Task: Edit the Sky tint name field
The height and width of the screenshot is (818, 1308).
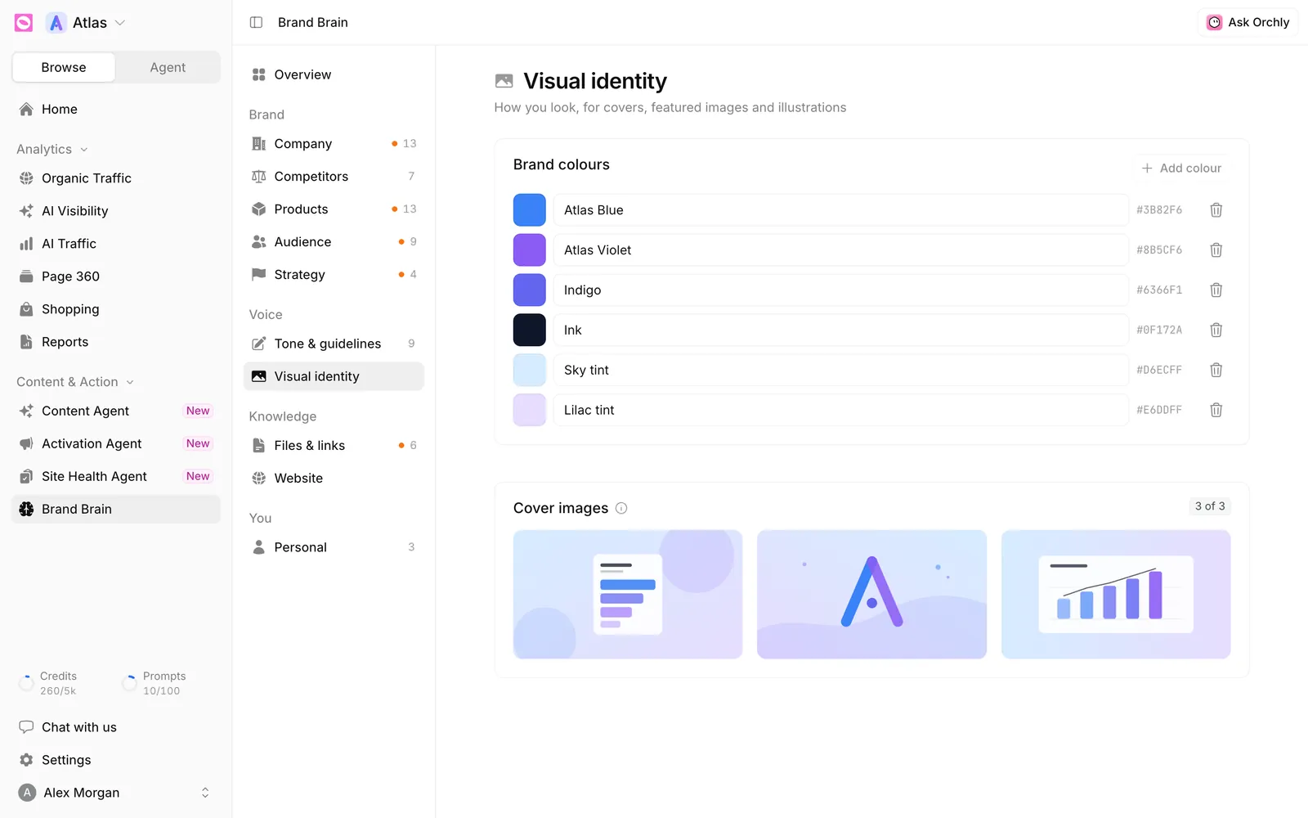Action: pos(841,371)
